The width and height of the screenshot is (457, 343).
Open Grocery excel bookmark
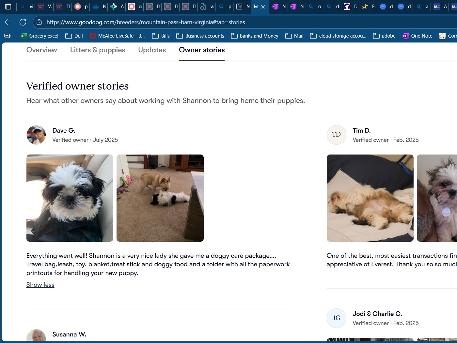[x=39, y=36]
